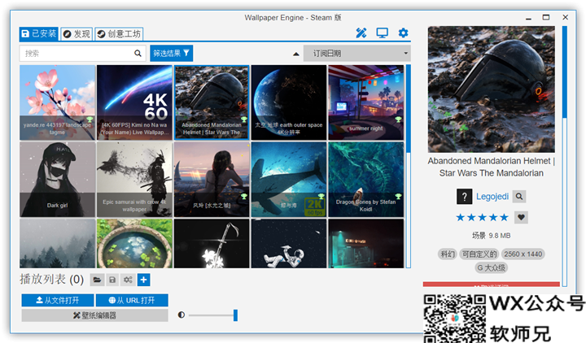Click the wallpaper grid vertical scrollbar
This screenshot has height=343, width=586.
(x=409, y=166)
